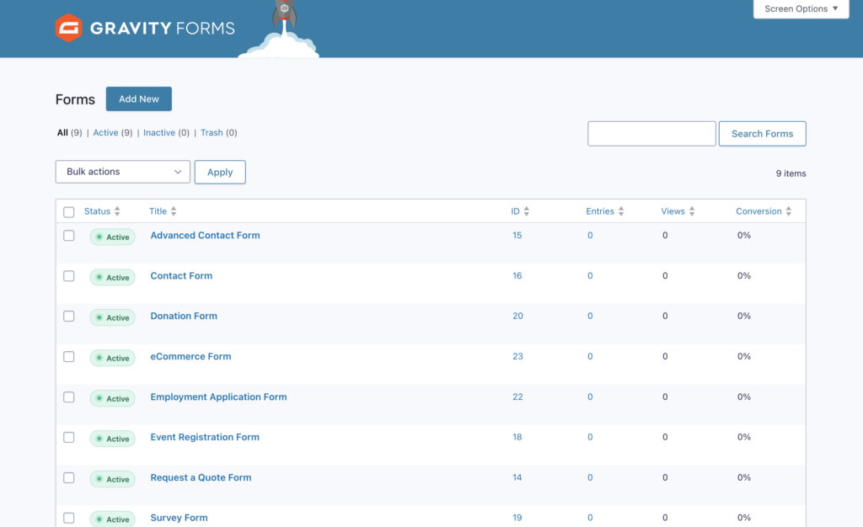Open the Employment Application Form link

coord(218,397)
